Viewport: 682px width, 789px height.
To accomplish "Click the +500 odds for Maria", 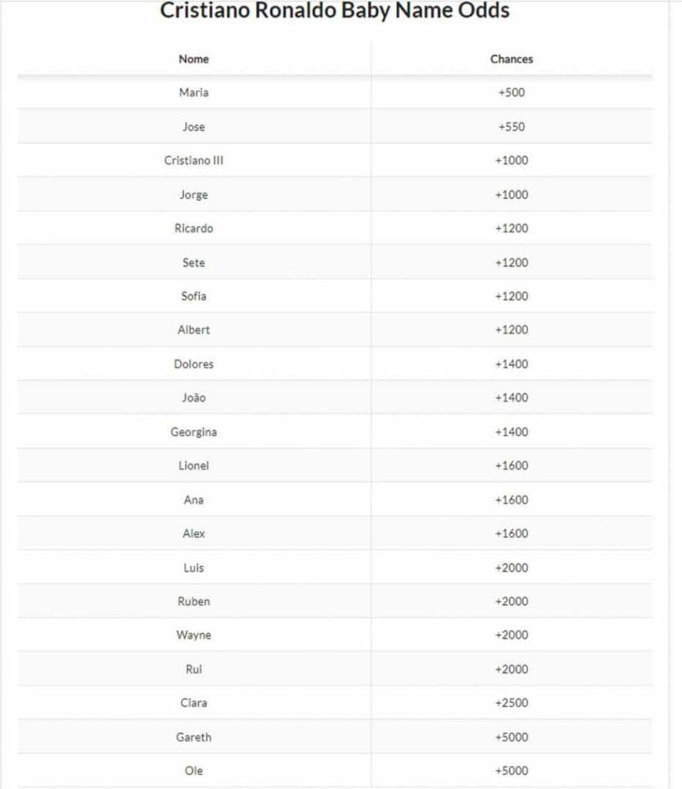I will [x=511, y=92].
